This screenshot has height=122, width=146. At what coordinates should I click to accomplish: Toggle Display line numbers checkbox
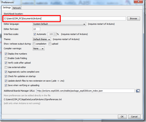6,54
